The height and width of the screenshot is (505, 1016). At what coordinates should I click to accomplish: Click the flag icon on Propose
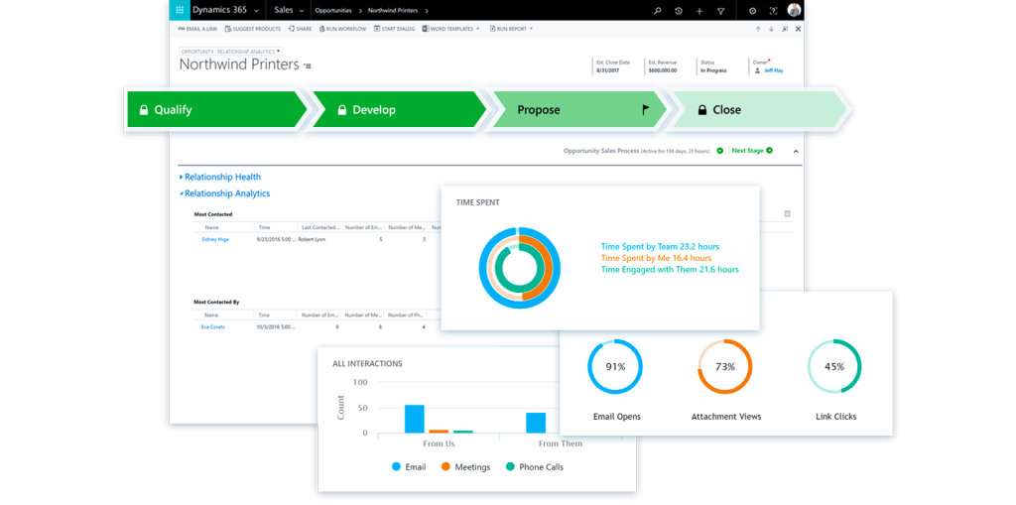645,109
